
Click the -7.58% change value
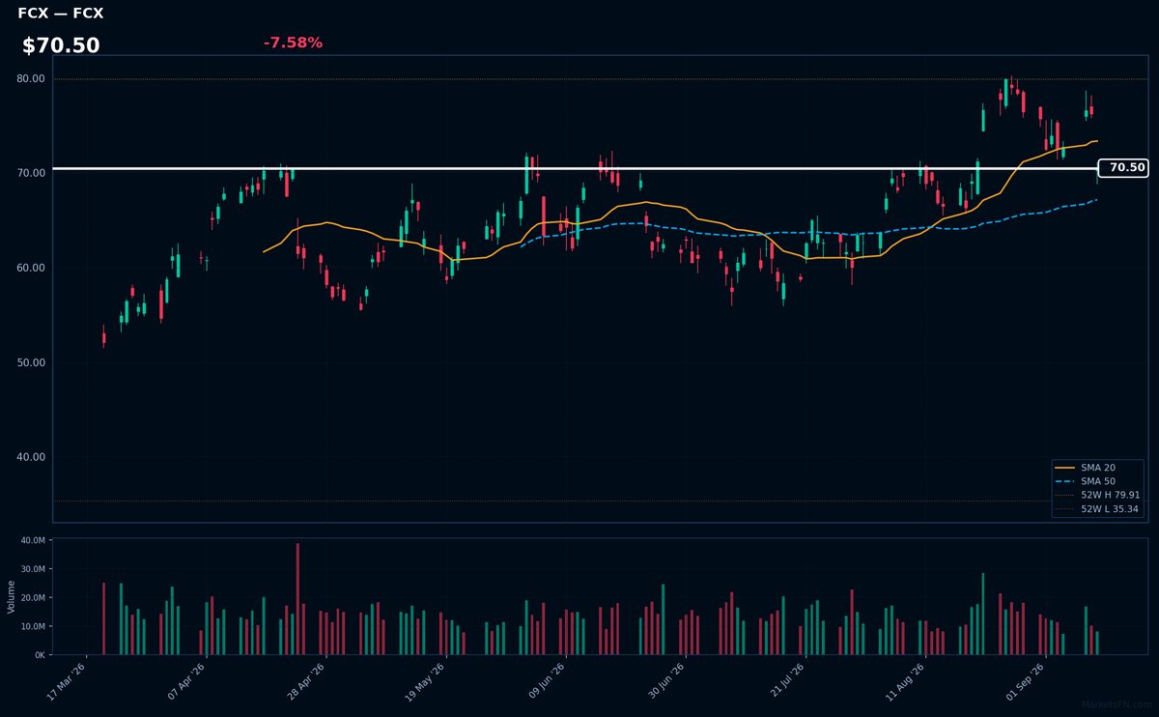[x=293, y=43]
